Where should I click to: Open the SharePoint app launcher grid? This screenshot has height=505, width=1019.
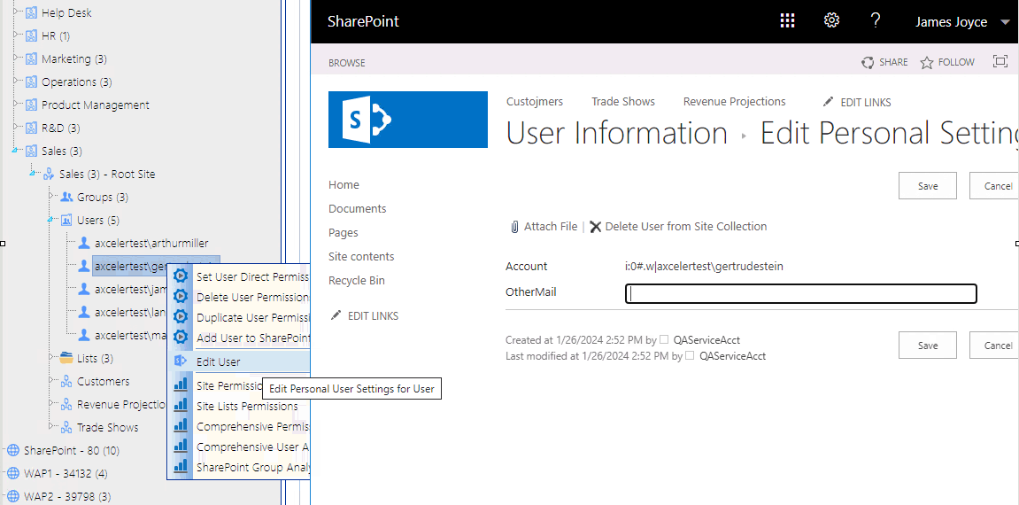point(787,21)
